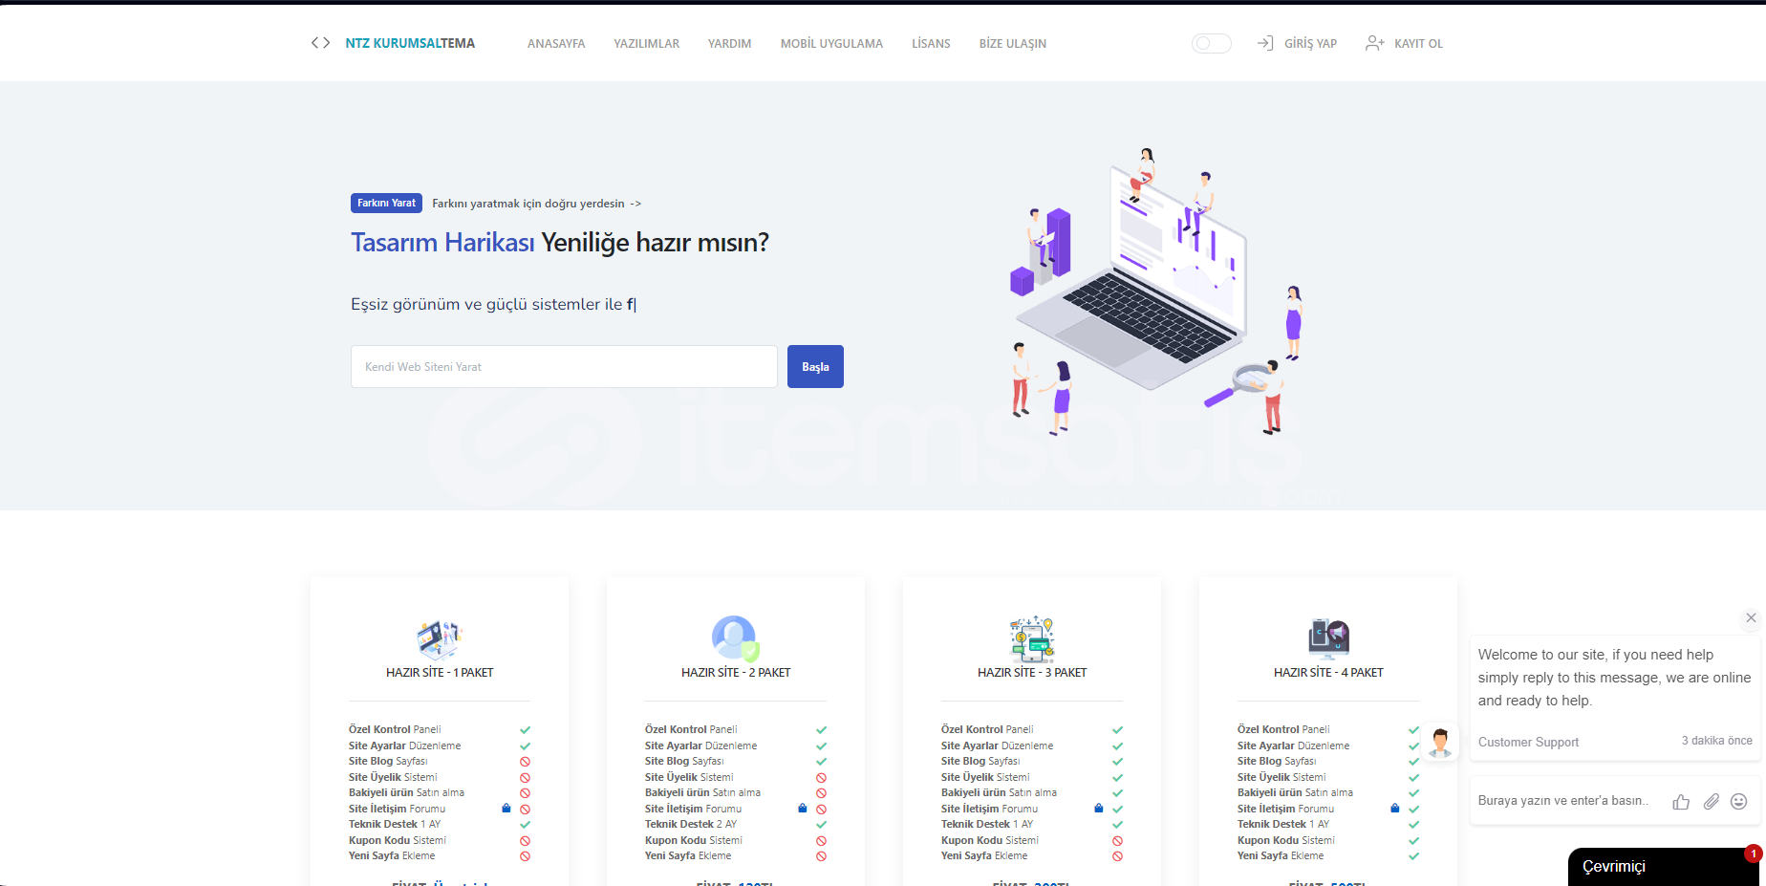Viewport: 1766px width, 886px height.
Task: Select the HAZIR SİTE - 2 PAKET title
Action: tap(736, 673)
